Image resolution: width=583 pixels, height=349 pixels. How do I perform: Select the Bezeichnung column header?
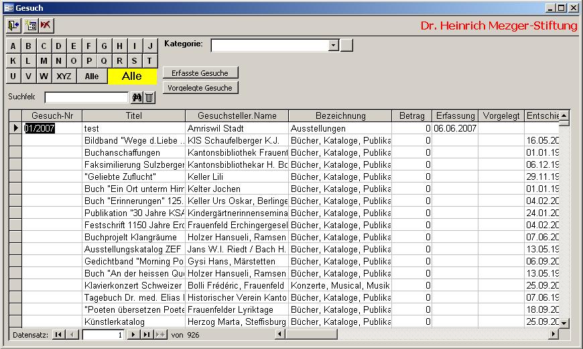tap(340, 115)
